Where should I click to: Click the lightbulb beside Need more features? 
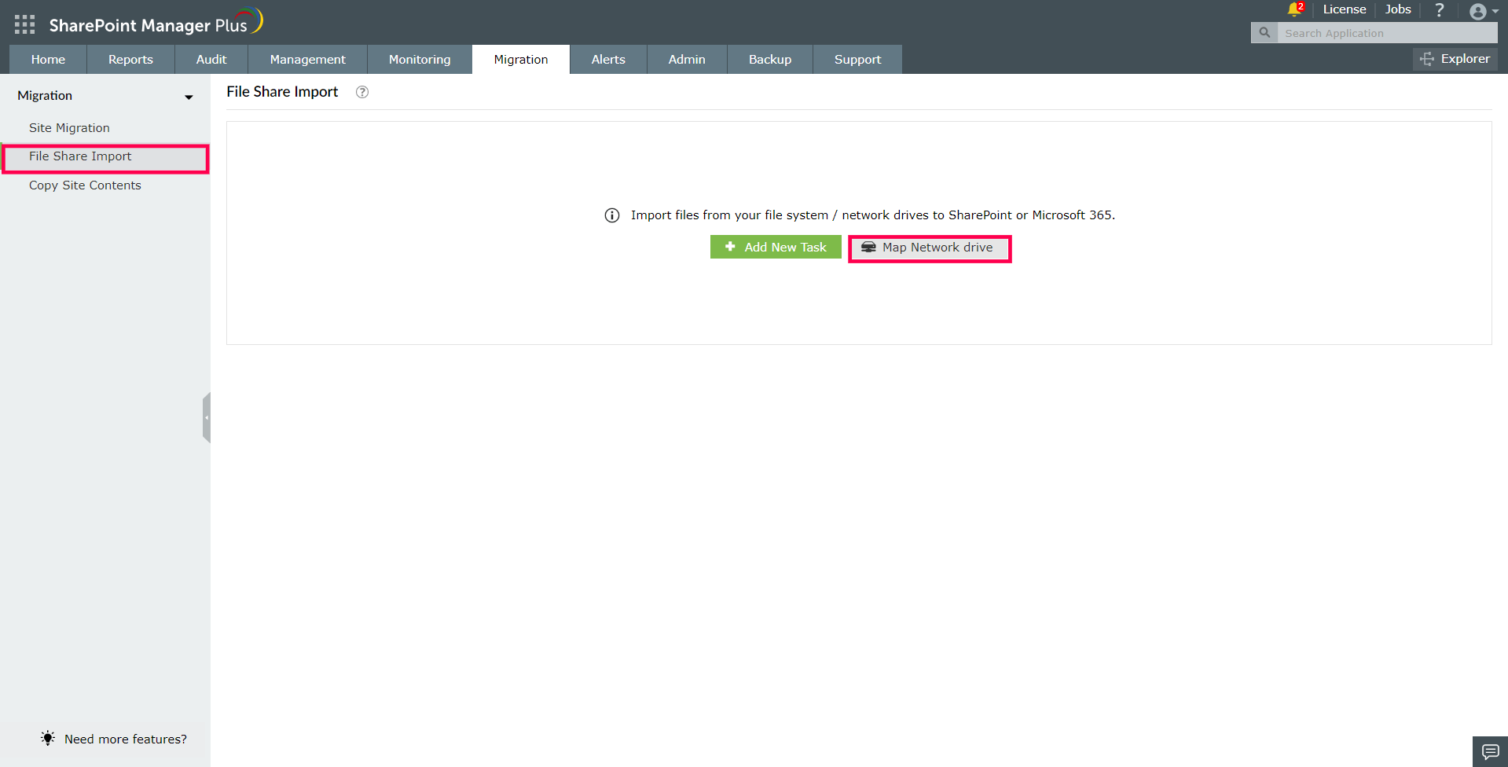[x=46, y=738]
